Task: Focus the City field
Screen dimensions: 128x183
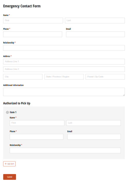Action: pyautogui.click(x=23, y=77)
